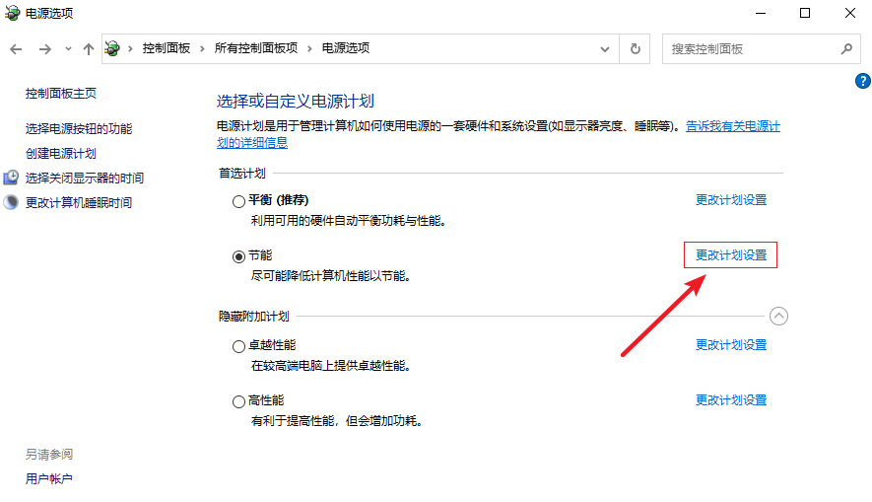Screen dimensions: 872x502
Task: Click the back navigation arrow
Action: 17,48
